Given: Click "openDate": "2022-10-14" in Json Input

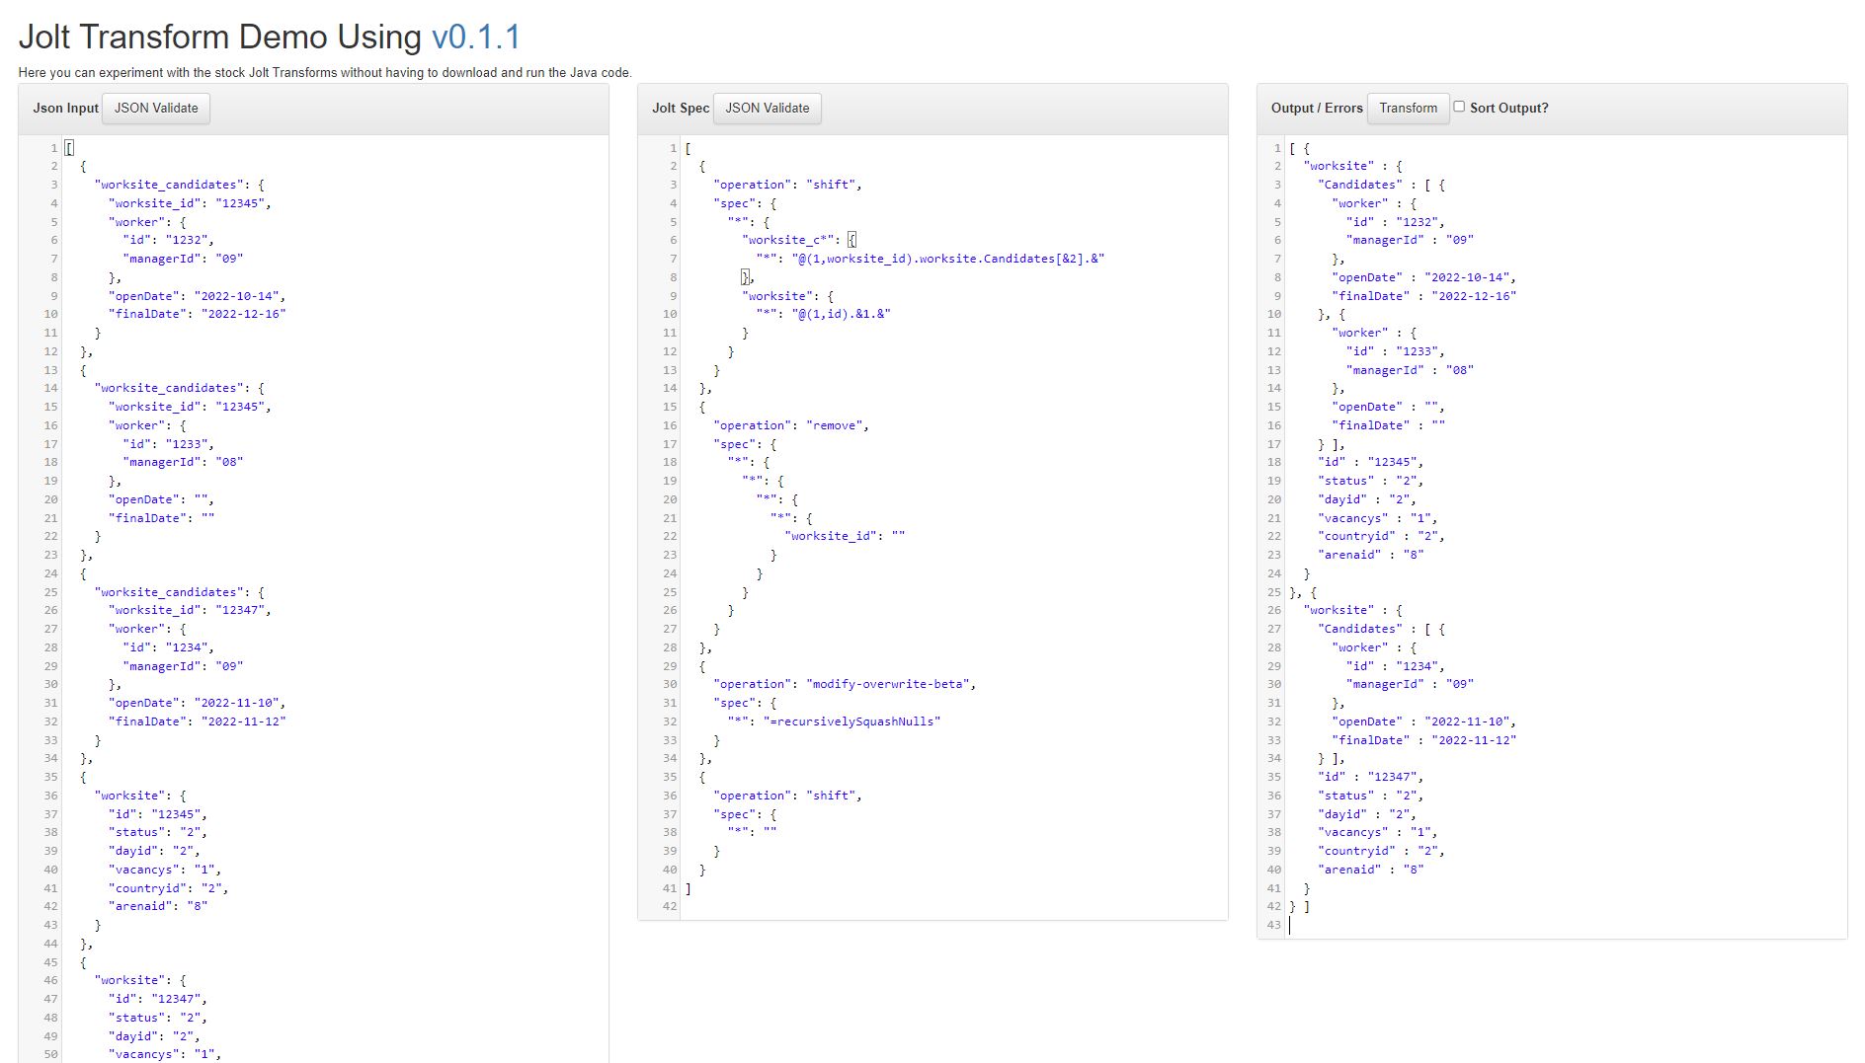Looking at the screenshot, I should 197,296.
